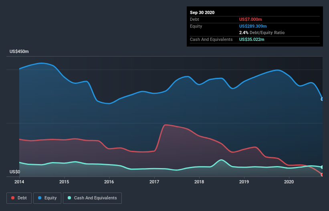Viewport: 329px width, 211px height.
Task: Click the US$450m axis label
Action: (19, 51)
